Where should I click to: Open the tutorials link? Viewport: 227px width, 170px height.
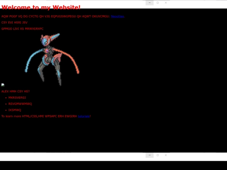(84, 116)
